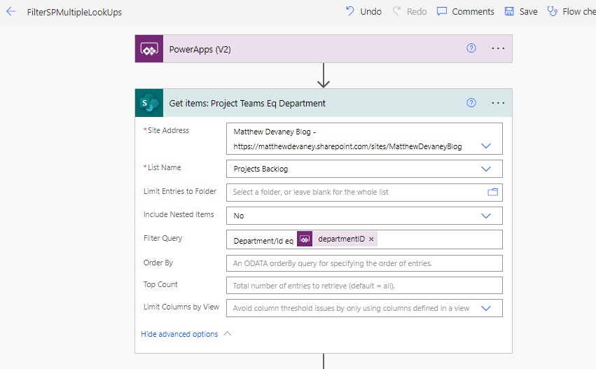Open Comments panel from toolbar
Screen dimensions: 596x369
[x=442, y=11]
